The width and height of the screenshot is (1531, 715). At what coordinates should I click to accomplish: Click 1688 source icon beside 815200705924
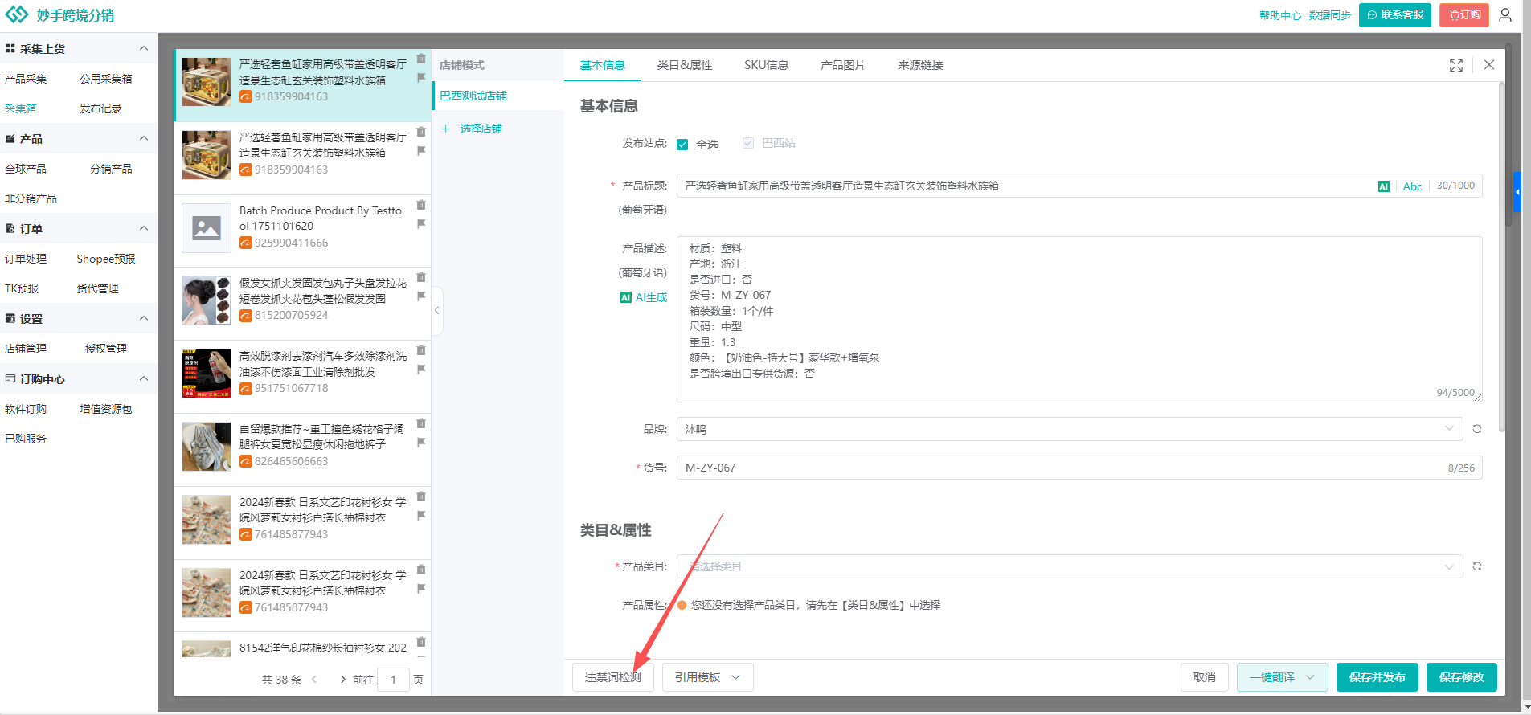[246, 316]
